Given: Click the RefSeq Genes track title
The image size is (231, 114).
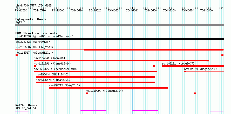Looking at the screenshot, I should click(x=26, y=105).
